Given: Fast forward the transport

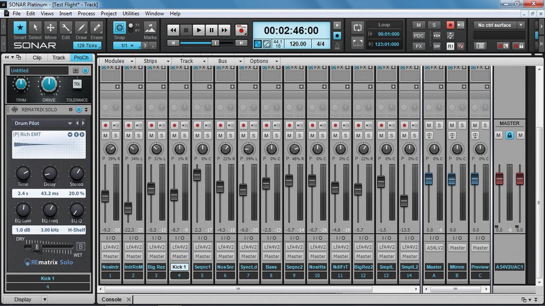Looking at the screenshot, I should pos(224,30).
